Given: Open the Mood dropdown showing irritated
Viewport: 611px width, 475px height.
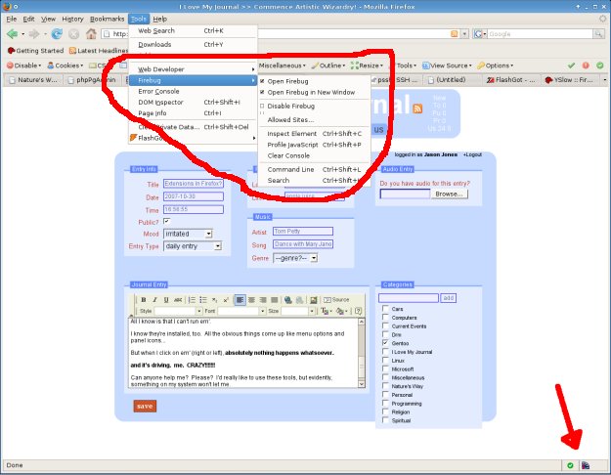Looking at the screenshot, I should pyautogui.click(x=188, y=234).
